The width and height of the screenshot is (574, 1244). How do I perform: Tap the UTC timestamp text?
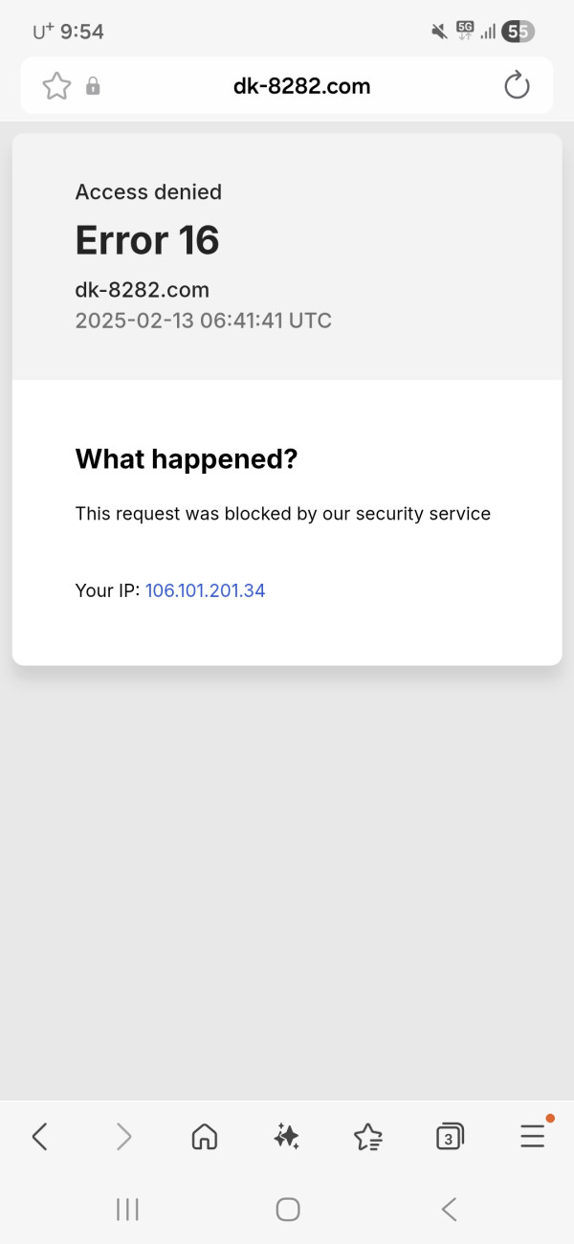coord(203,321)
